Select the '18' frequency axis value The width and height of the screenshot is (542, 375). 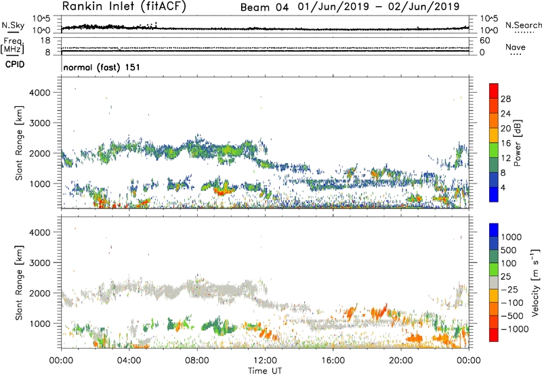click(45, 41)
